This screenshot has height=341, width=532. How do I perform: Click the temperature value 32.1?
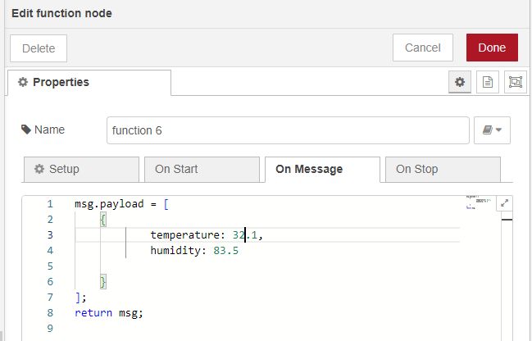tap(244, 234)
